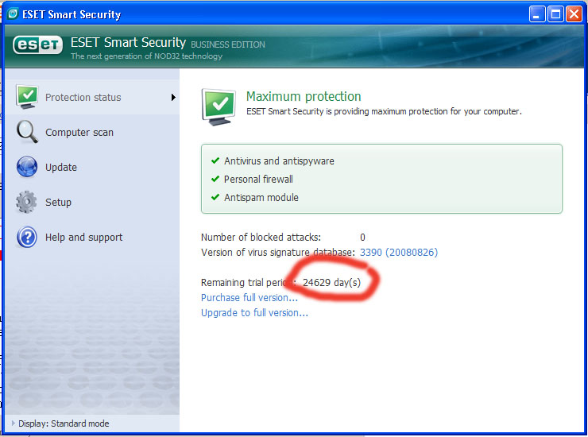
Task: Click the Protection status monitor icon
Action: click(27, 97)
